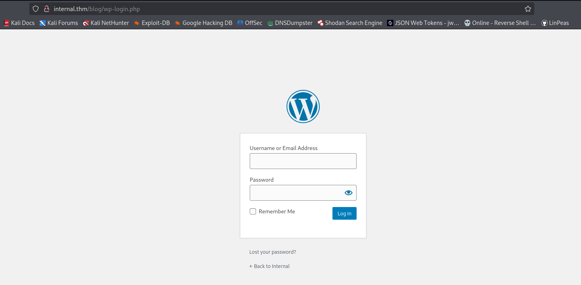Image resolution: width=581 pixels, height=285 pixels.
Task: Click the shield tracking protection icon
Action: click(36, 9)
